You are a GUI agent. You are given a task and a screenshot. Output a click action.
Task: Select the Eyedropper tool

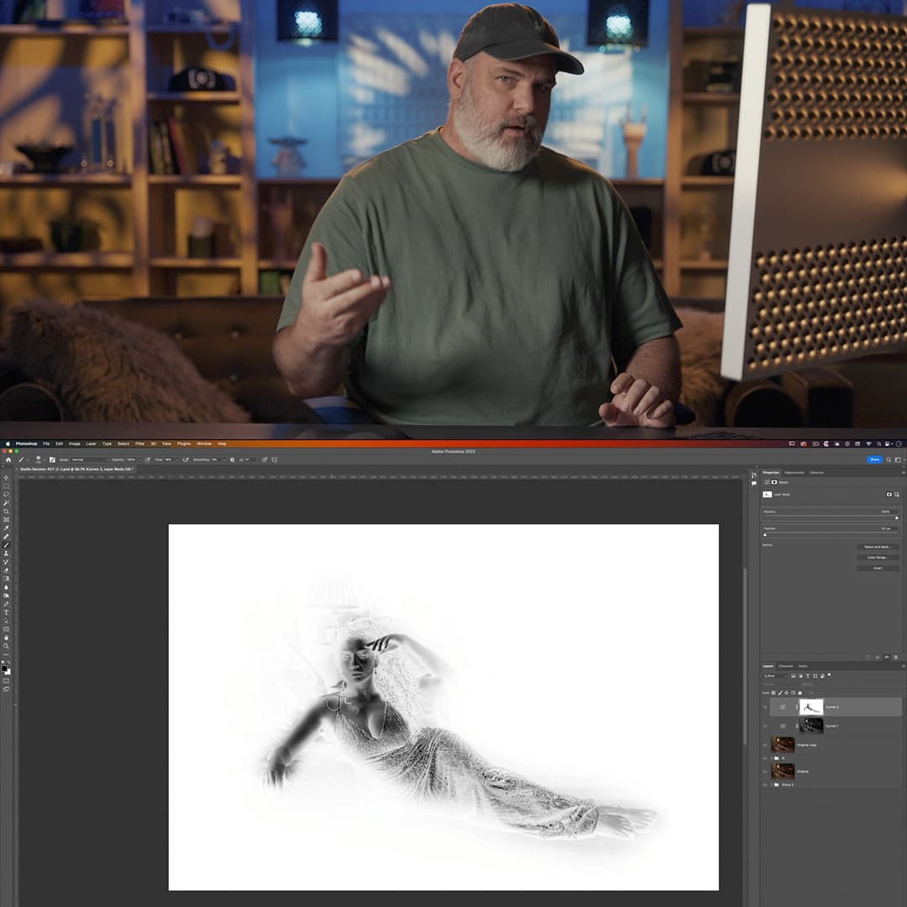(x=6, y=528)
